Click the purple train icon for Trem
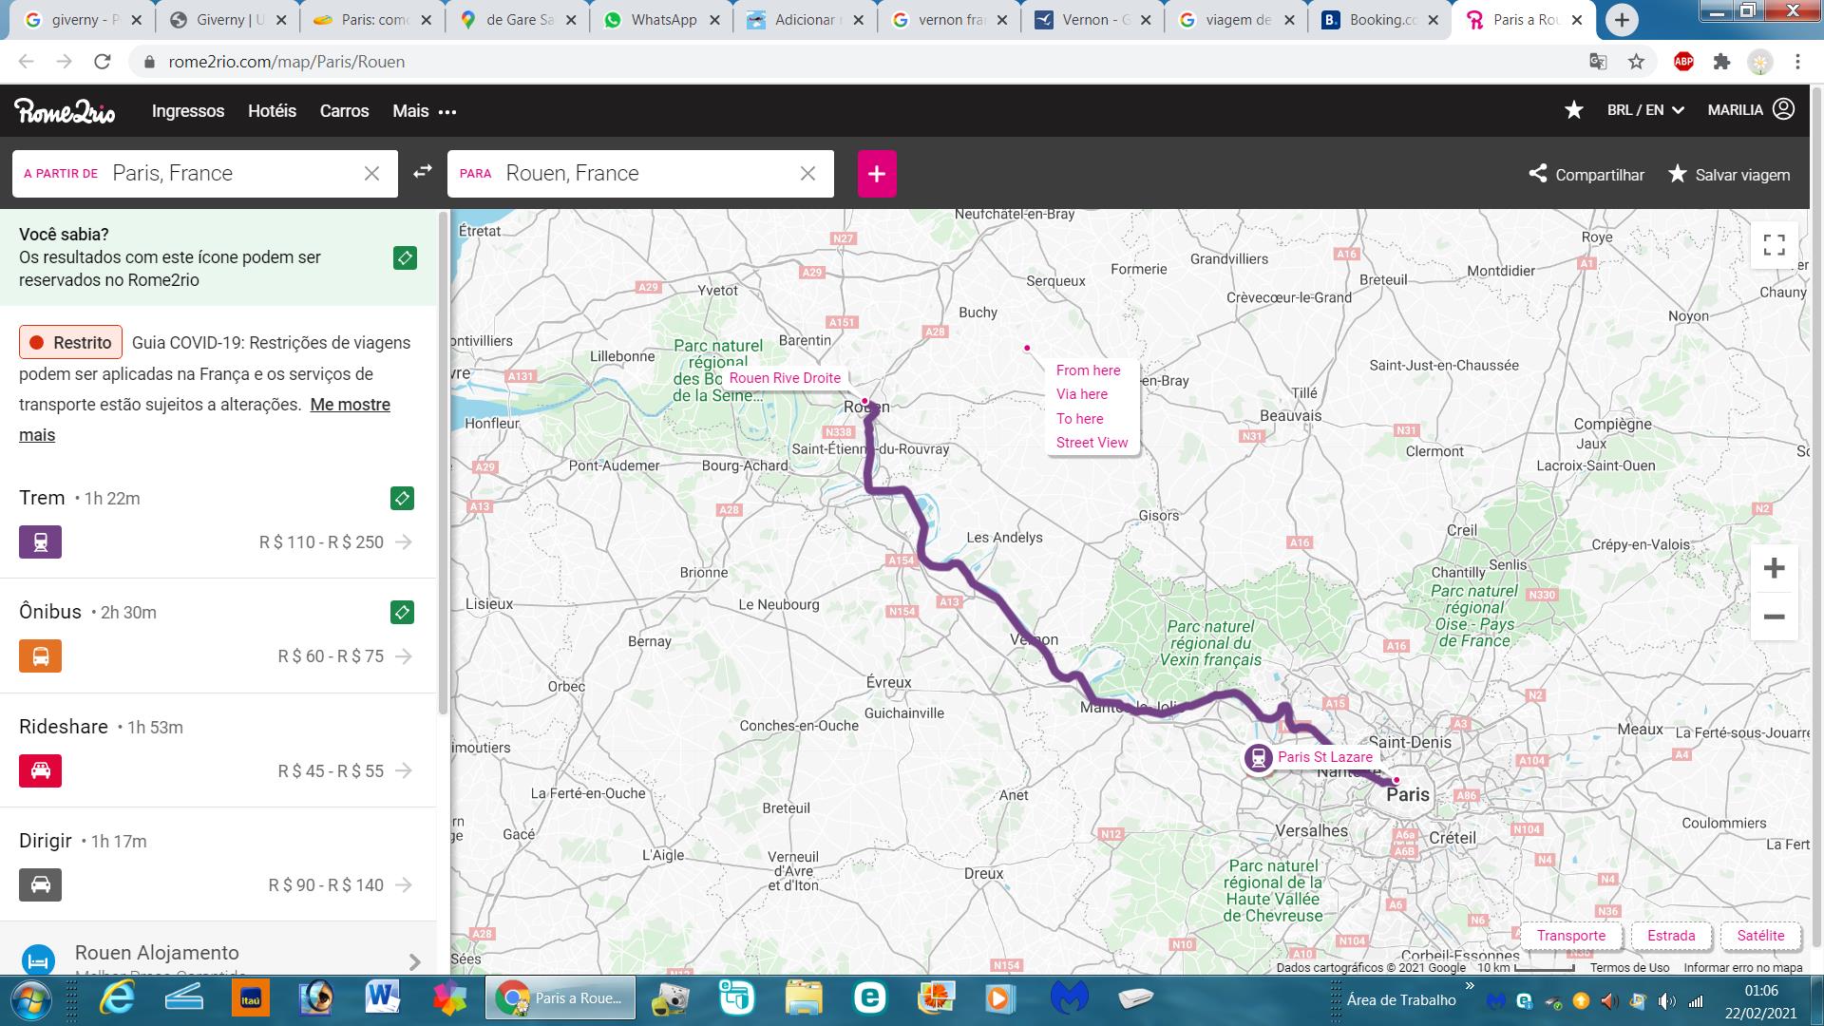The height and width of the screenshot is (1026, 1824). click(40, 541)
